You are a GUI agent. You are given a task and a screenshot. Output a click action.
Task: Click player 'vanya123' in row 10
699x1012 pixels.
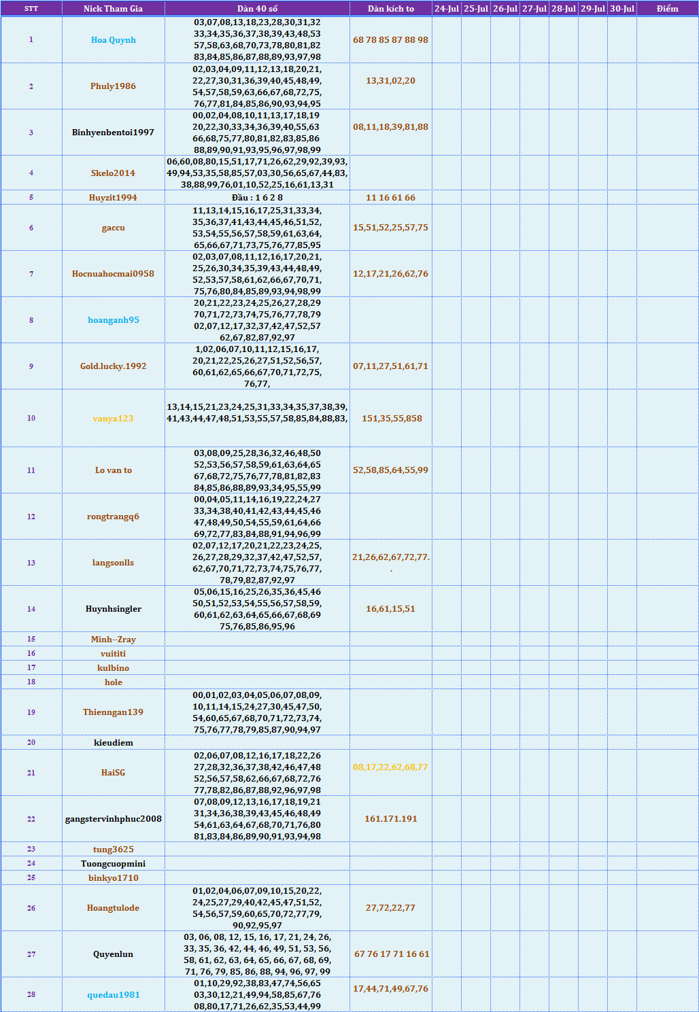coord(114,419)
